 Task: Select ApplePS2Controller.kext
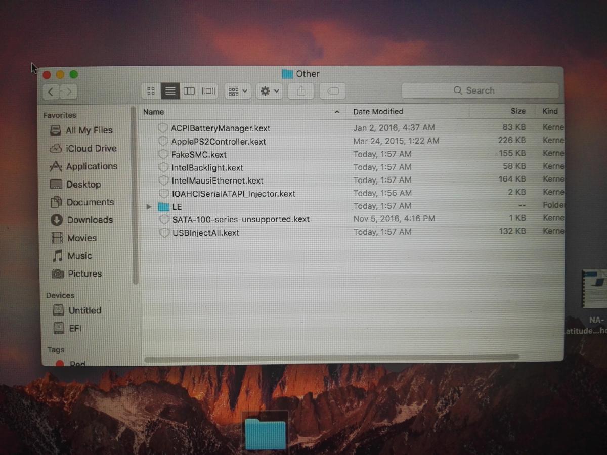click(219, 142)
